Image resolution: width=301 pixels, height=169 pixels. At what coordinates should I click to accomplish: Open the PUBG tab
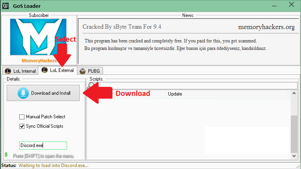tap(90, 71)
